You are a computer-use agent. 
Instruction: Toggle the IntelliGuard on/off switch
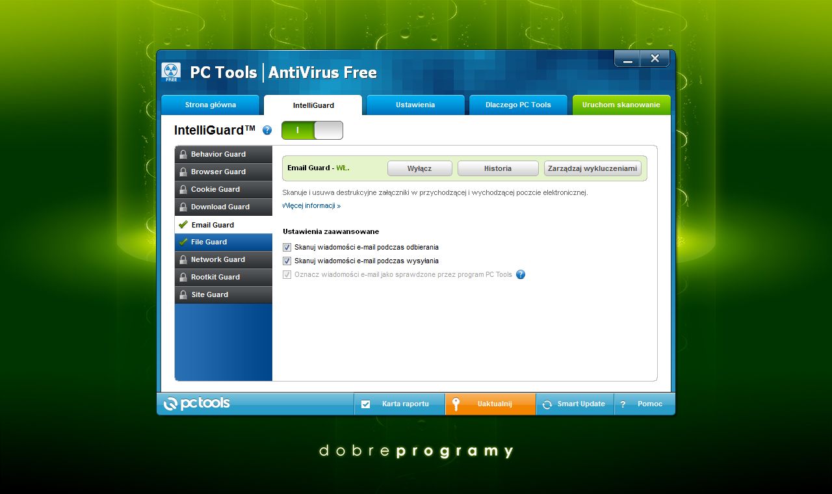click(312, 130)
